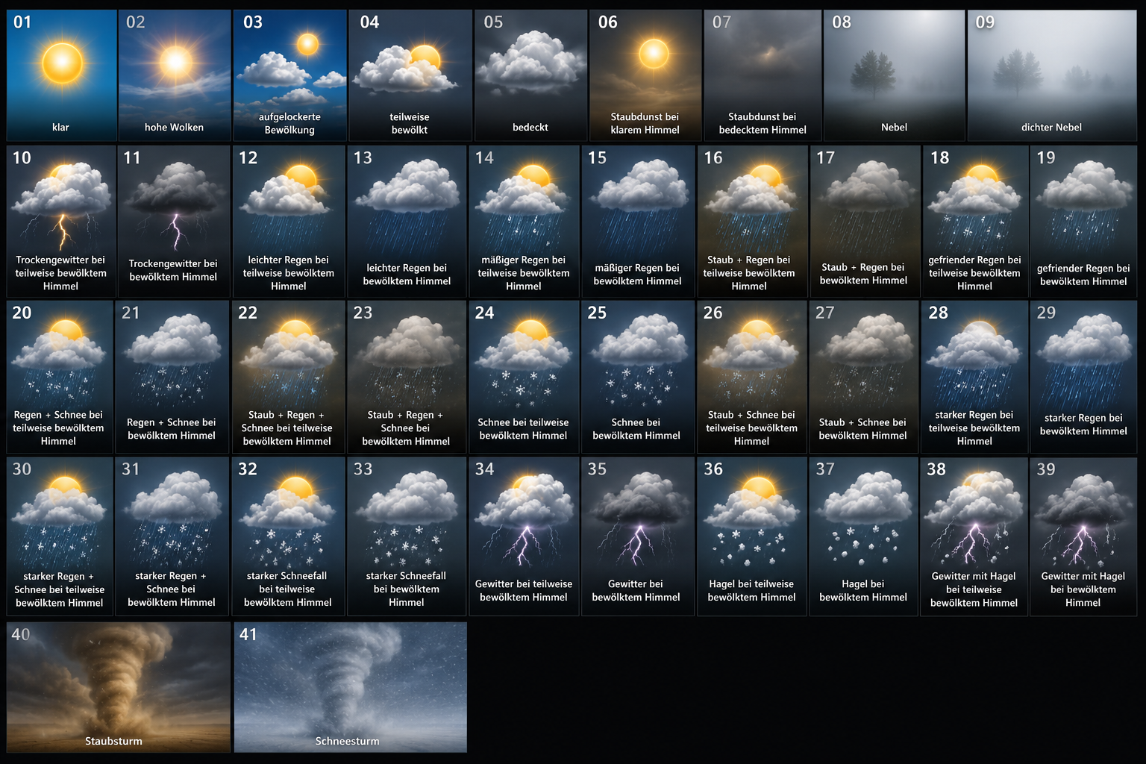Choose icon 12 leichter Regen teilweise bewölkt
The image size is (1146, 764).
pyautogui.click(x=289, y=222)
